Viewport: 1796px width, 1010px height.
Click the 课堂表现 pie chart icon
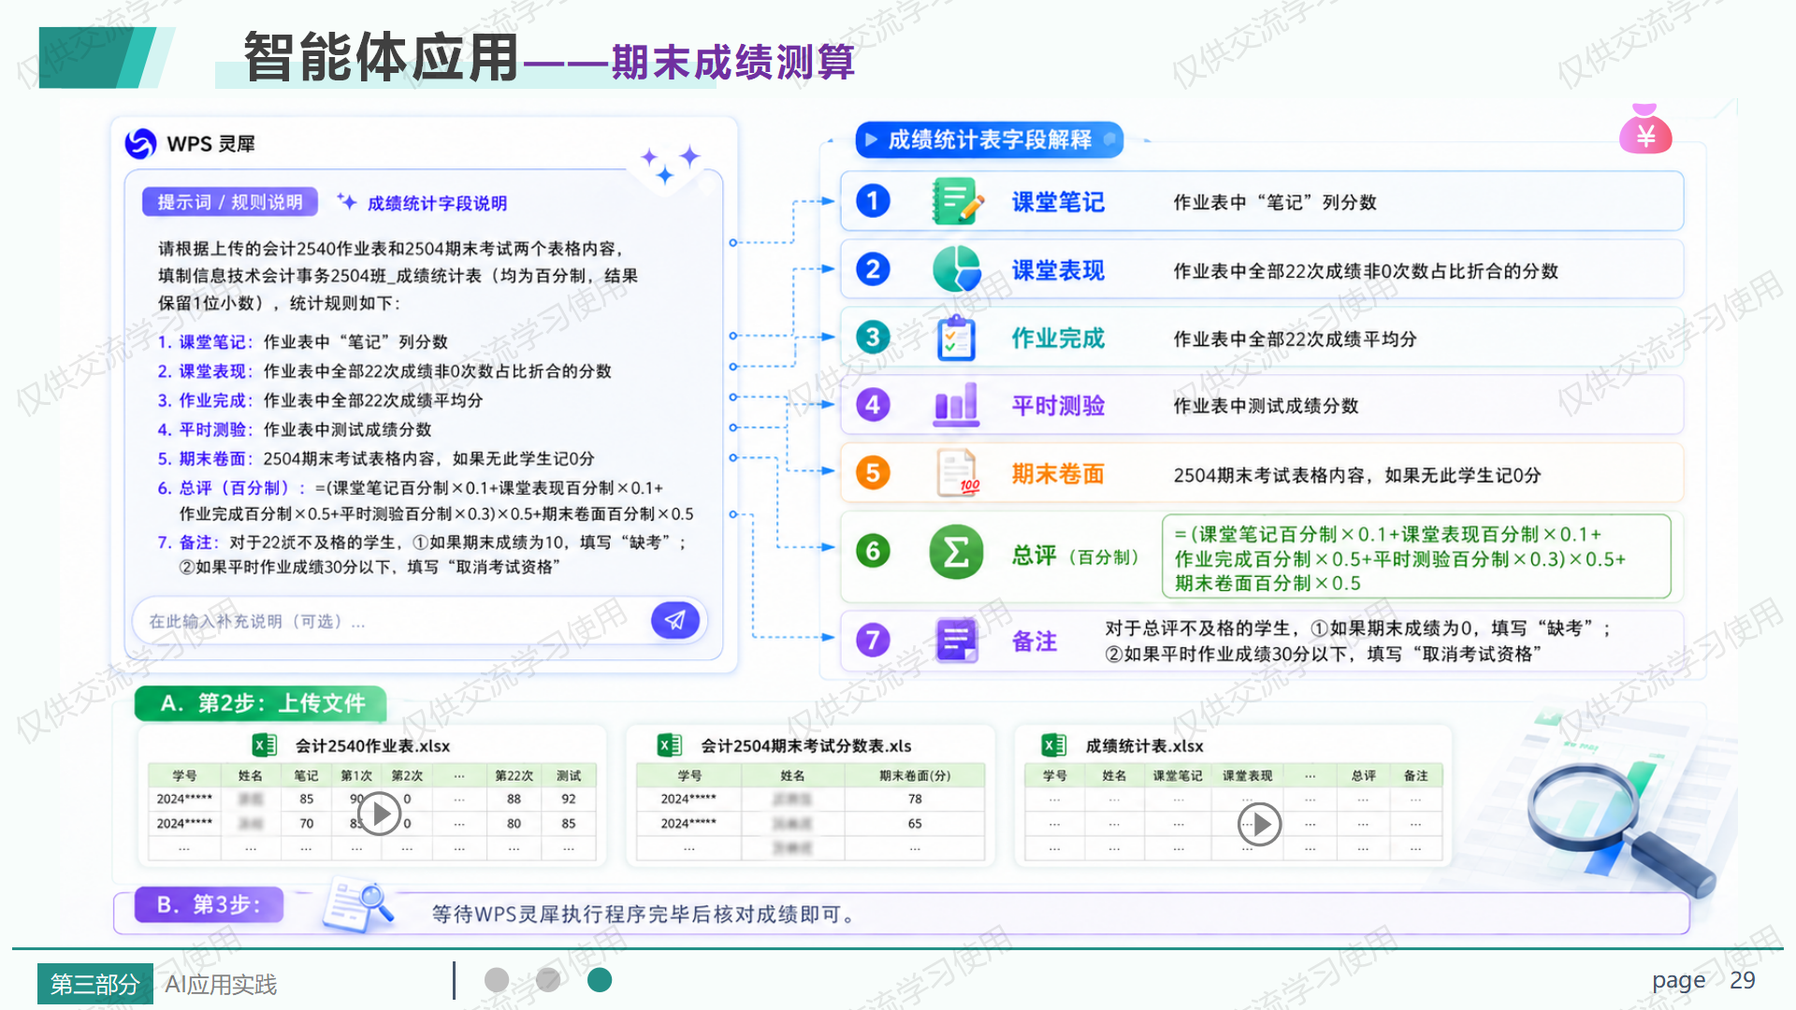click(x=956, y=269)
